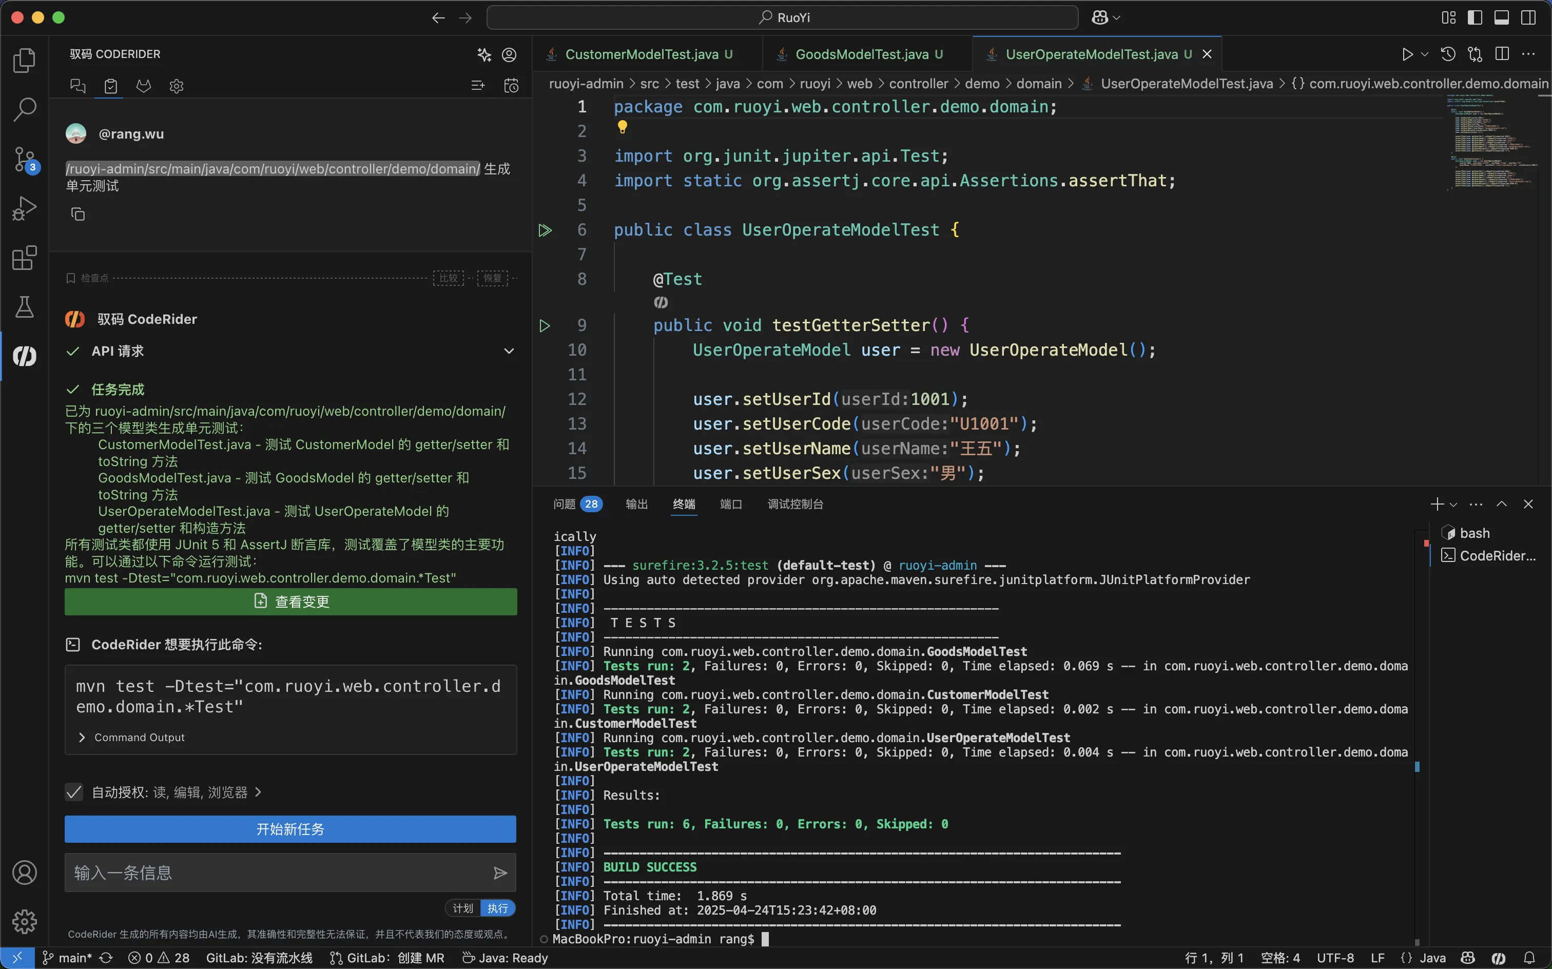Switch to the GoodsModelTest.java tab

coord(861,54)
